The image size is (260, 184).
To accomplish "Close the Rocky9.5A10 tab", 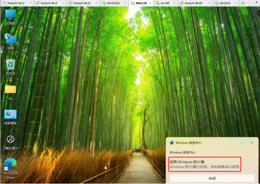I will [97, 3].
